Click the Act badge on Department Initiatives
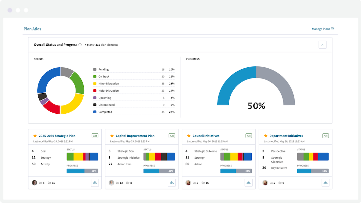Viewport: 361px width, 203px height. point(326,136)
